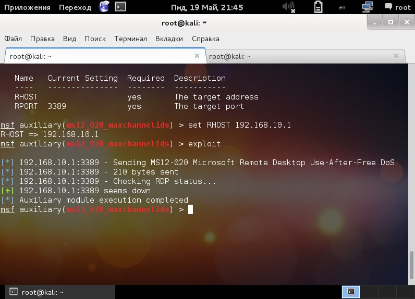Maximize the terminal window
The height and width of the screenshot is (299, 415).
click(x=390, y=22)
